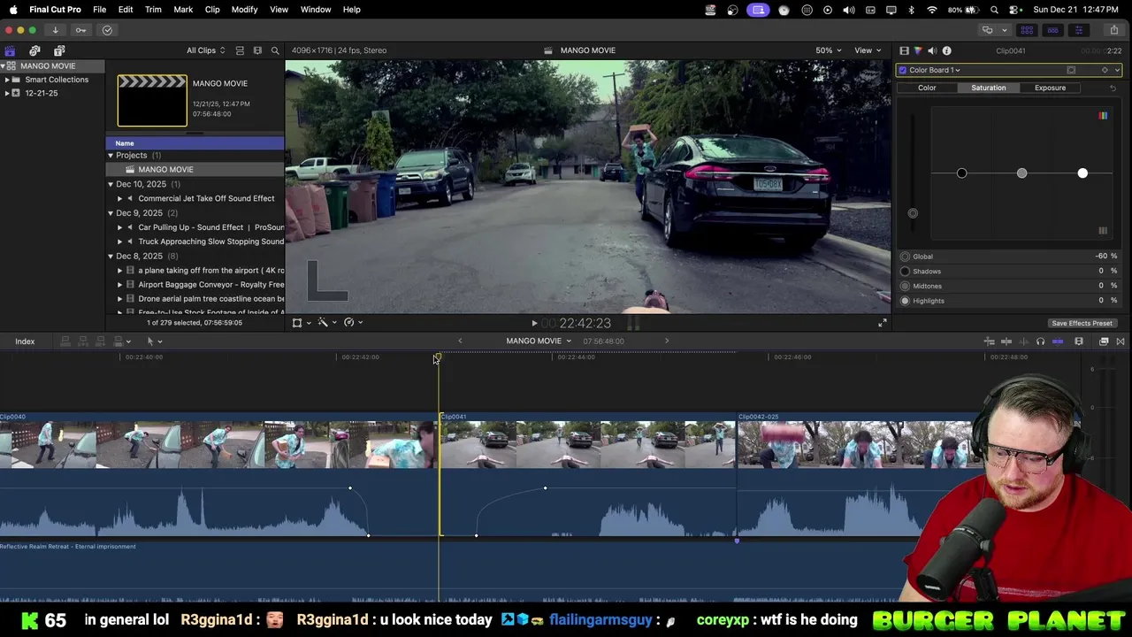Toggle the inspector panel visibility button
1132x637 pixels.
pyautogui.click(x=1078, y=30)
